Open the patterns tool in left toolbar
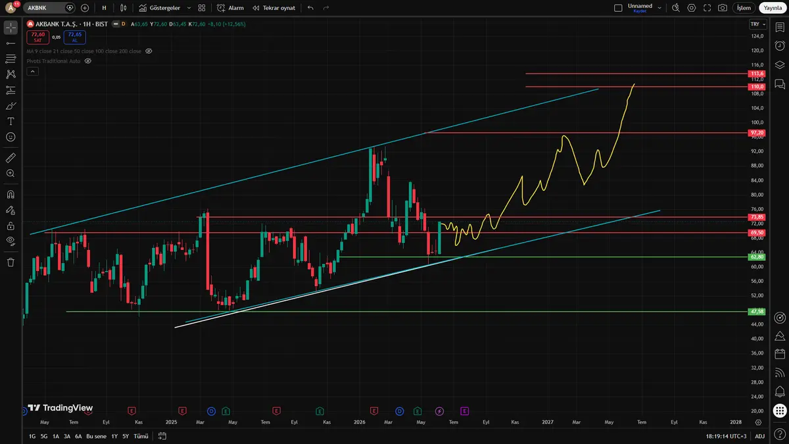This screenshot has width=789, height=444. coord(10,74)
